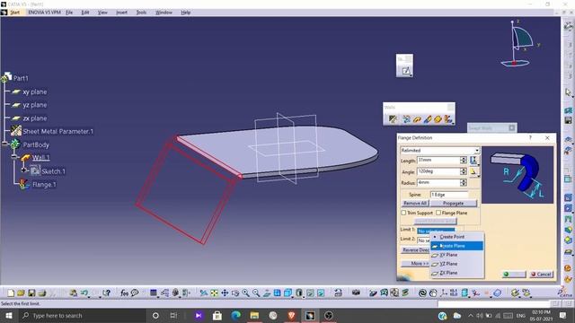Click the Shading view mode icon
Image resolution: width=575 pixels, height=323 pixels.
tap(299, 293)
